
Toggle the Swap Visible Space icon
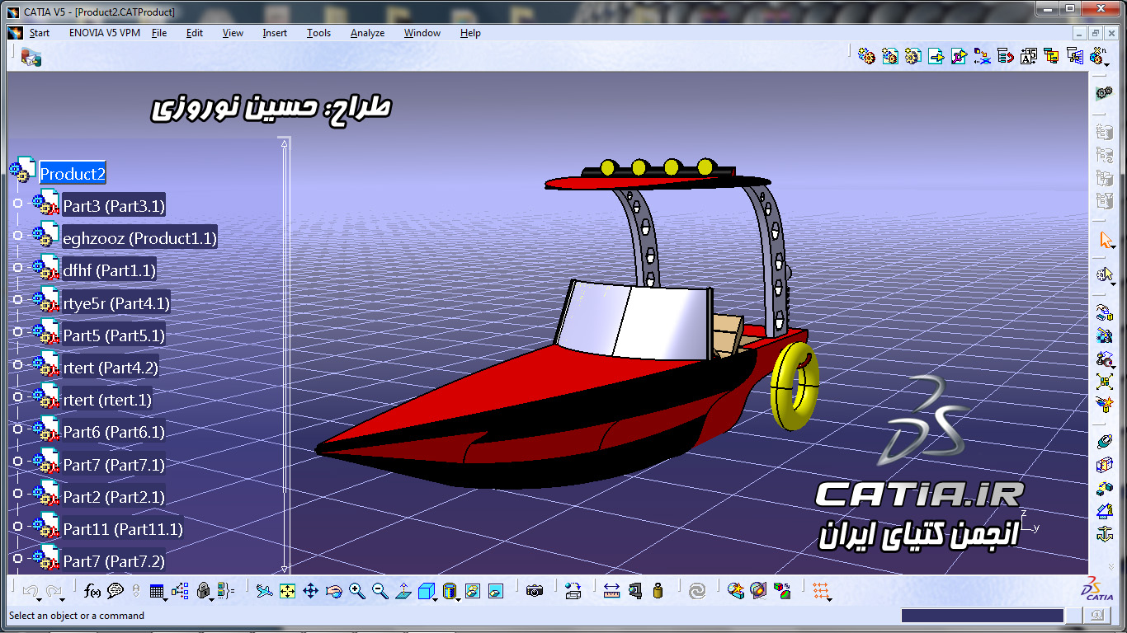click(x=495, y=590)
